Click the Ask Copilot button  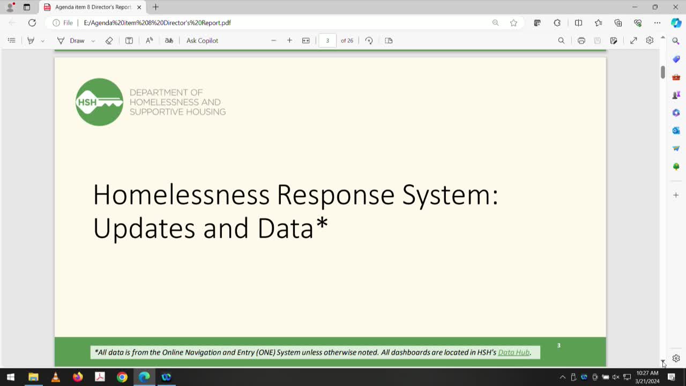pos(202,40)
